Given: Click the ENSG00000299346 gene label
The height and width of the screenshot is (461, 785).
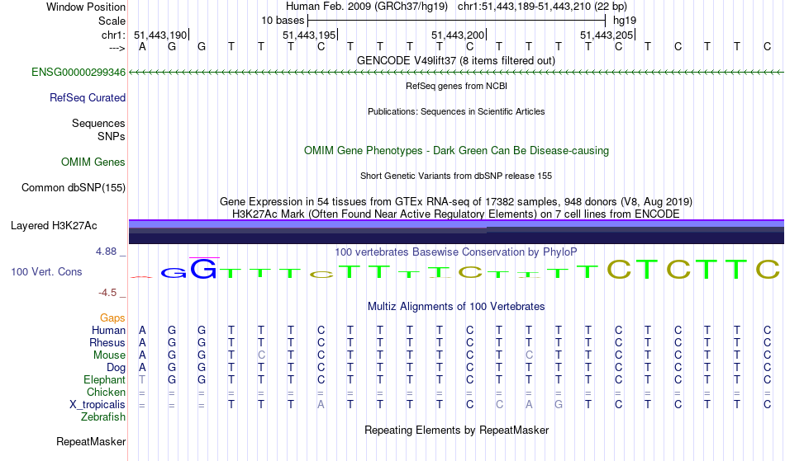Looking at the screenshot, I should [x=78, y=73].
